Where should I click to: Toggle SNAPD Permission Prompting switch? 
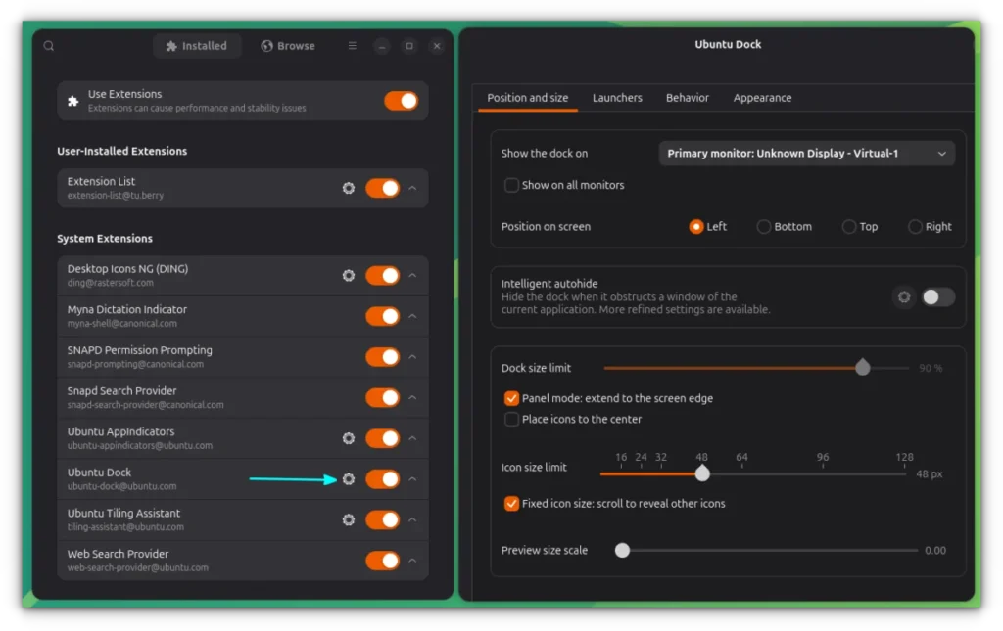click(x=383, y=357)
